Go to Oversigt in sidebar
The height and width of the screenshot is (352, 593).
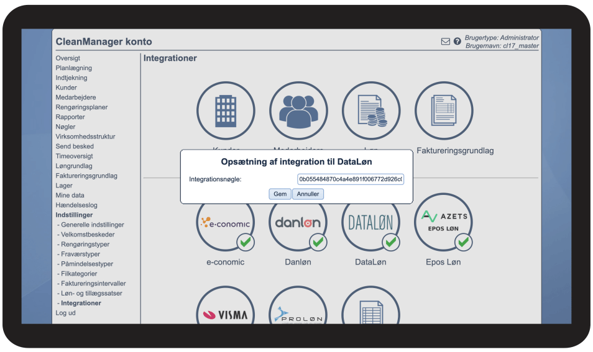(68, 58)
